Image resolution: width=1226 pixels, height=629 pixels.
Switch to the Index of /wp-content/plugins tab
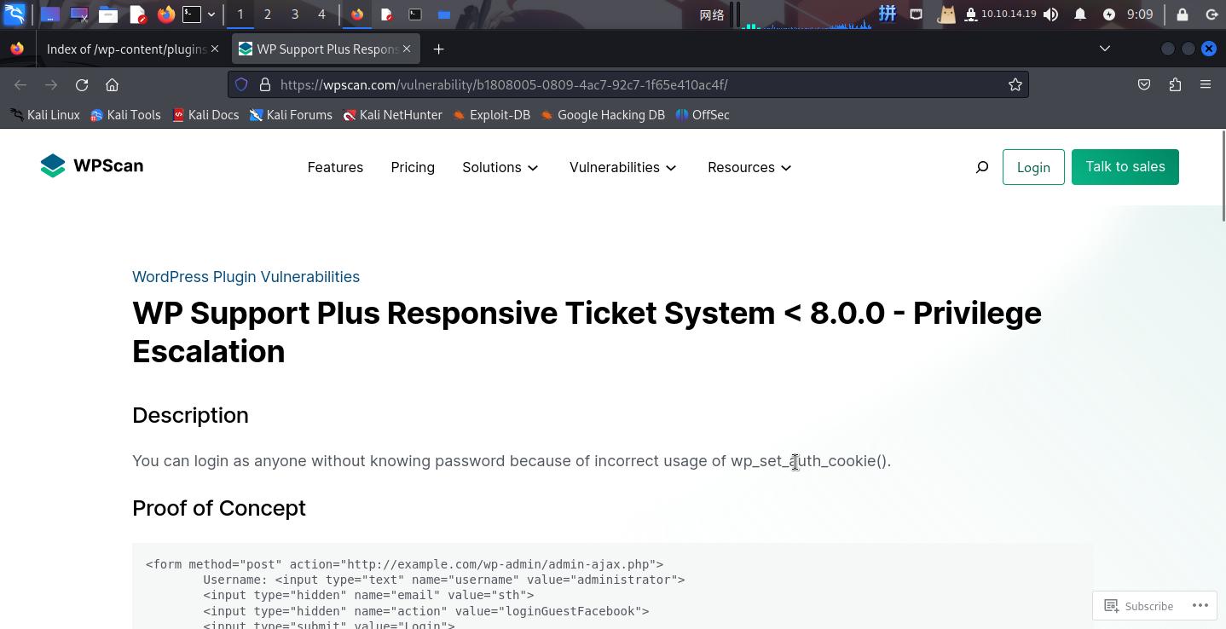(126, 49)
